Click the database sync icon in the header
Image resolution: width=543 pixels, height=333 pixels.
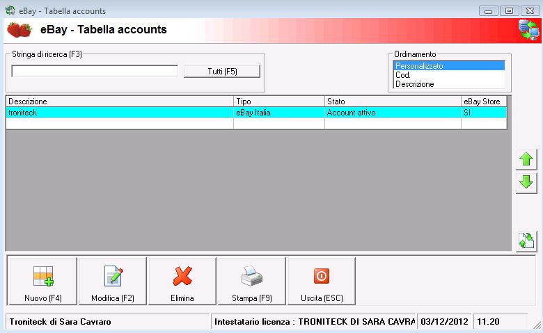coord(529,31)
